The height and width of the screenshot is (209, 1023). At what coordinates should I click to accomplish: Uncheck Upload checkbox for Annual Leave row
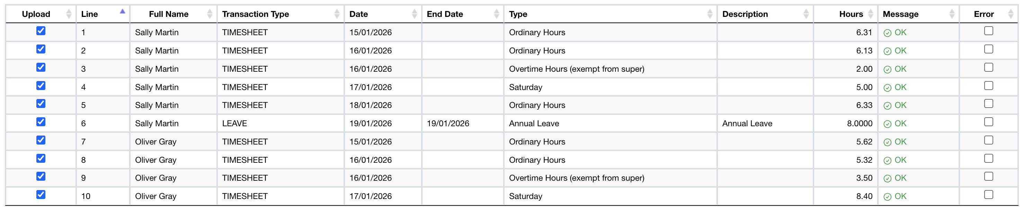click(41, 122)
